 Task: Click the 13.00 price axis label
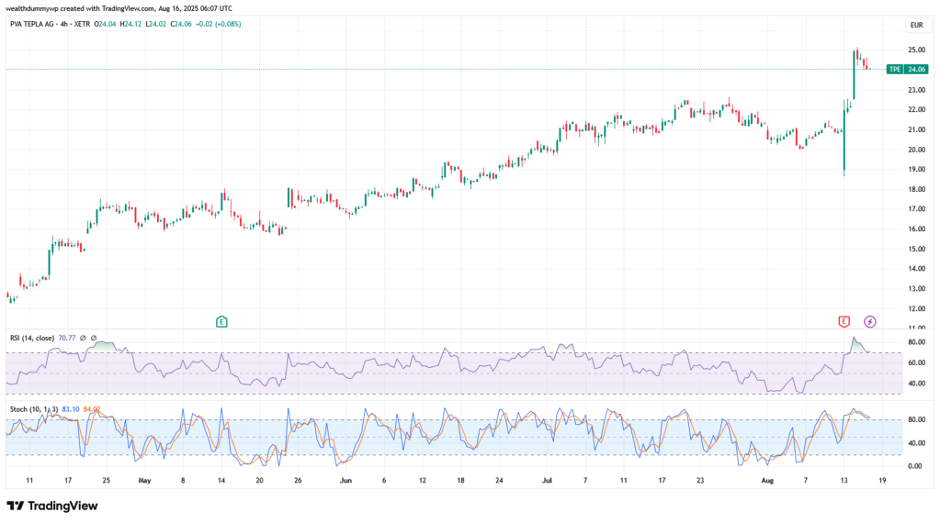pyautogui.click(x=917, y=288)
